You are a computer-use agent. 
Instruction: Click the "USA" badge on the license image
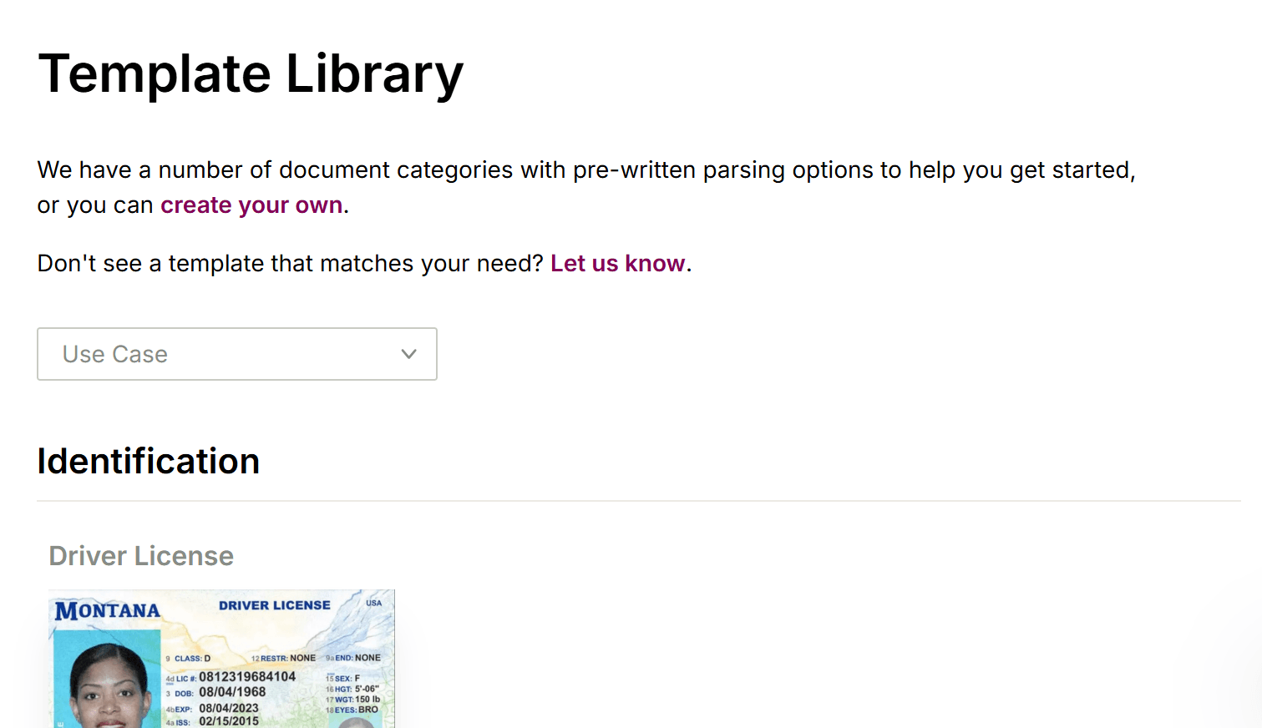pyautogui.click(x=373, y=603)
